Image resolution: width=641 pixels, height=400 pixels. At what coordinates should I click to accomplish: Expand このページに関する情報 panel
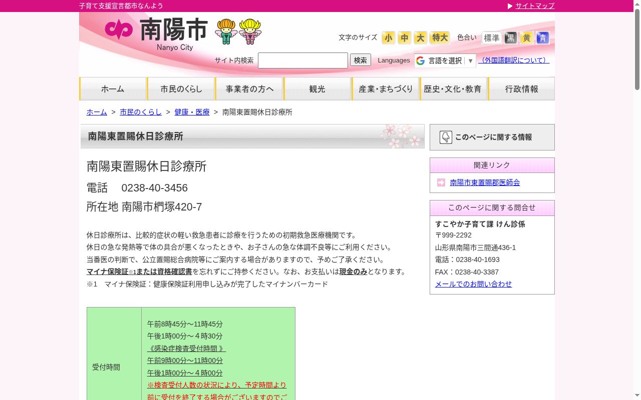(x=492, y=137)
